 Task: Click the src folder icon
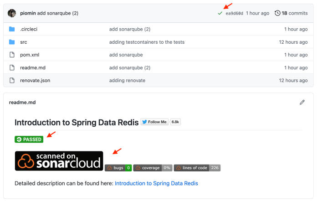[12, 42]
